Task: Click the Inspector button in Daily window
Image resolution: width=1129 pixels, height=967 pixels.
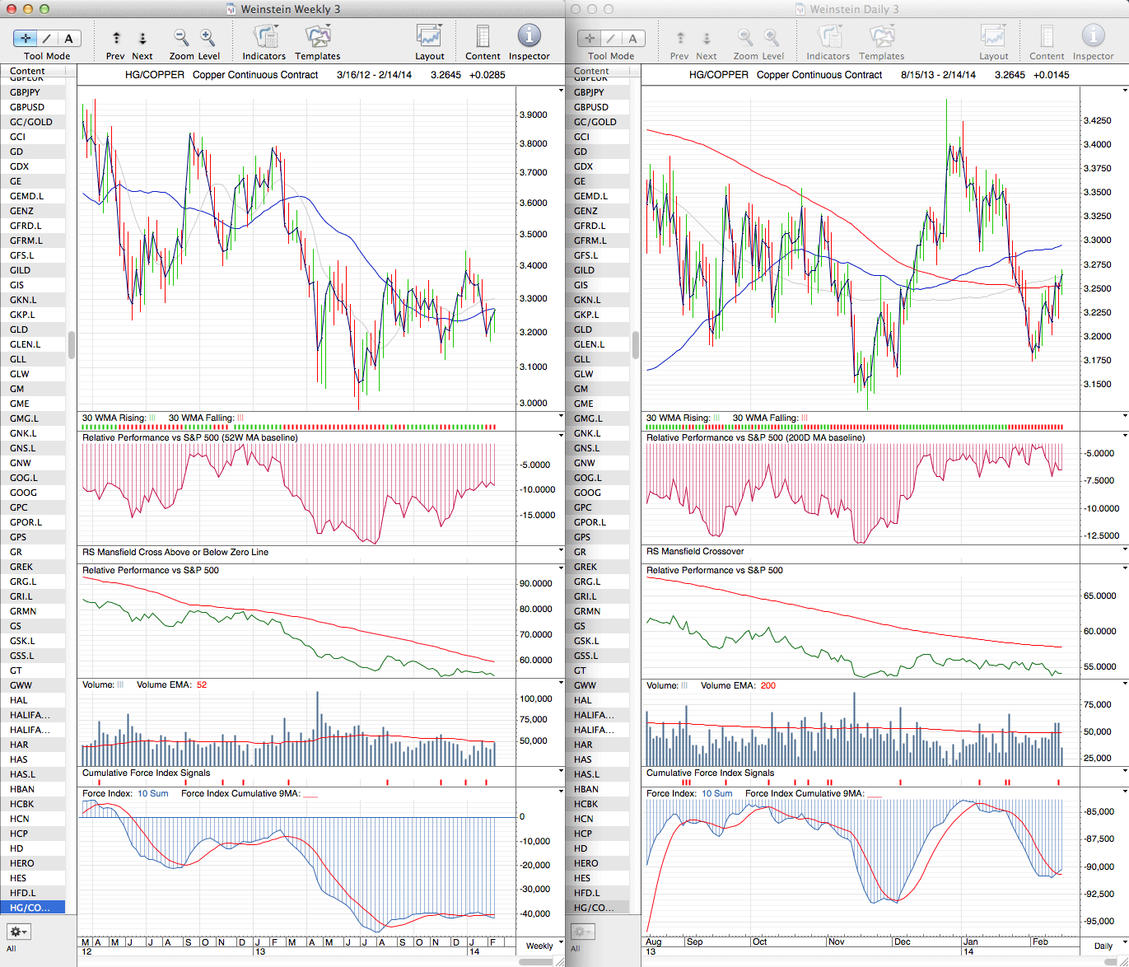Action: [x=1093, y=36]
